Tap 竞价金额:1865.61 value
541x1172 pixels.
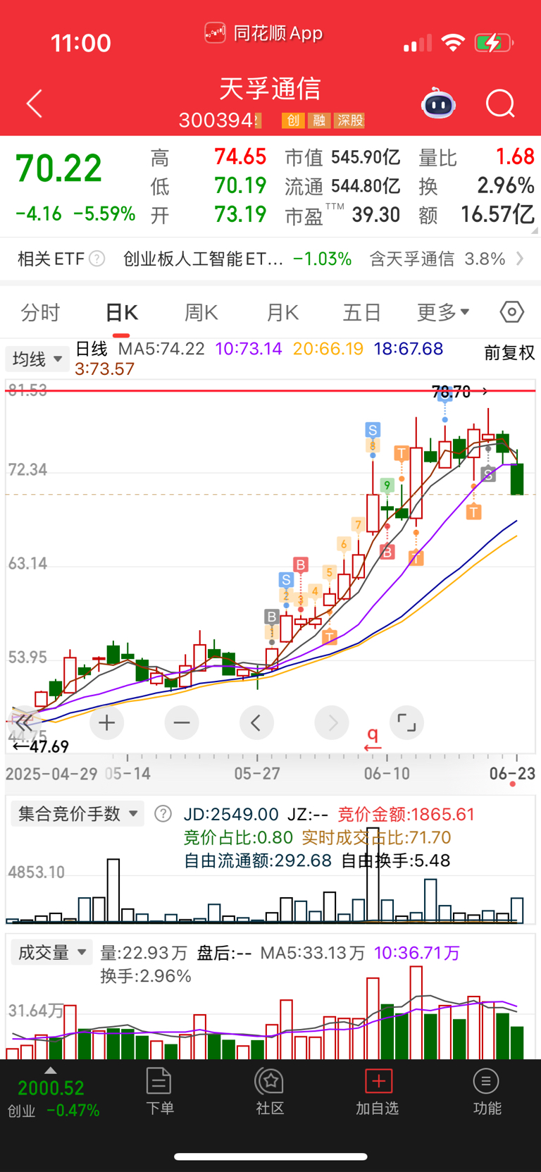coord(406,815)
